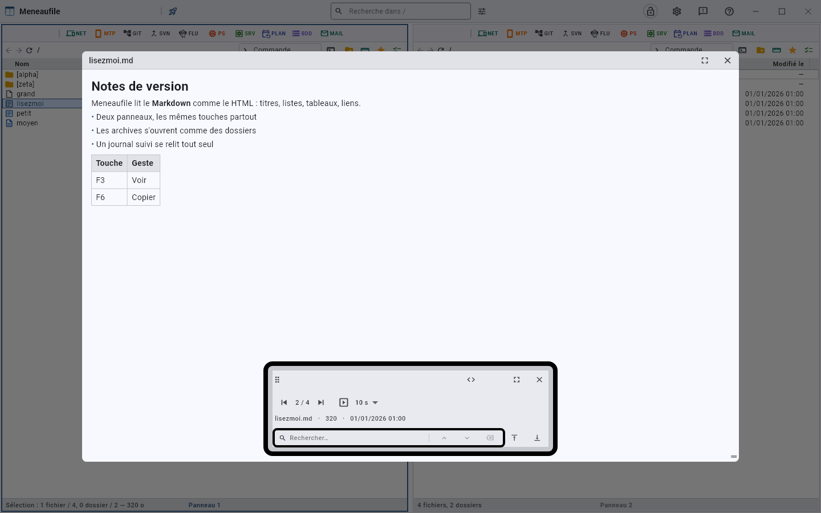Open MAIL in left panel toolbar

[x=332, y=34]
